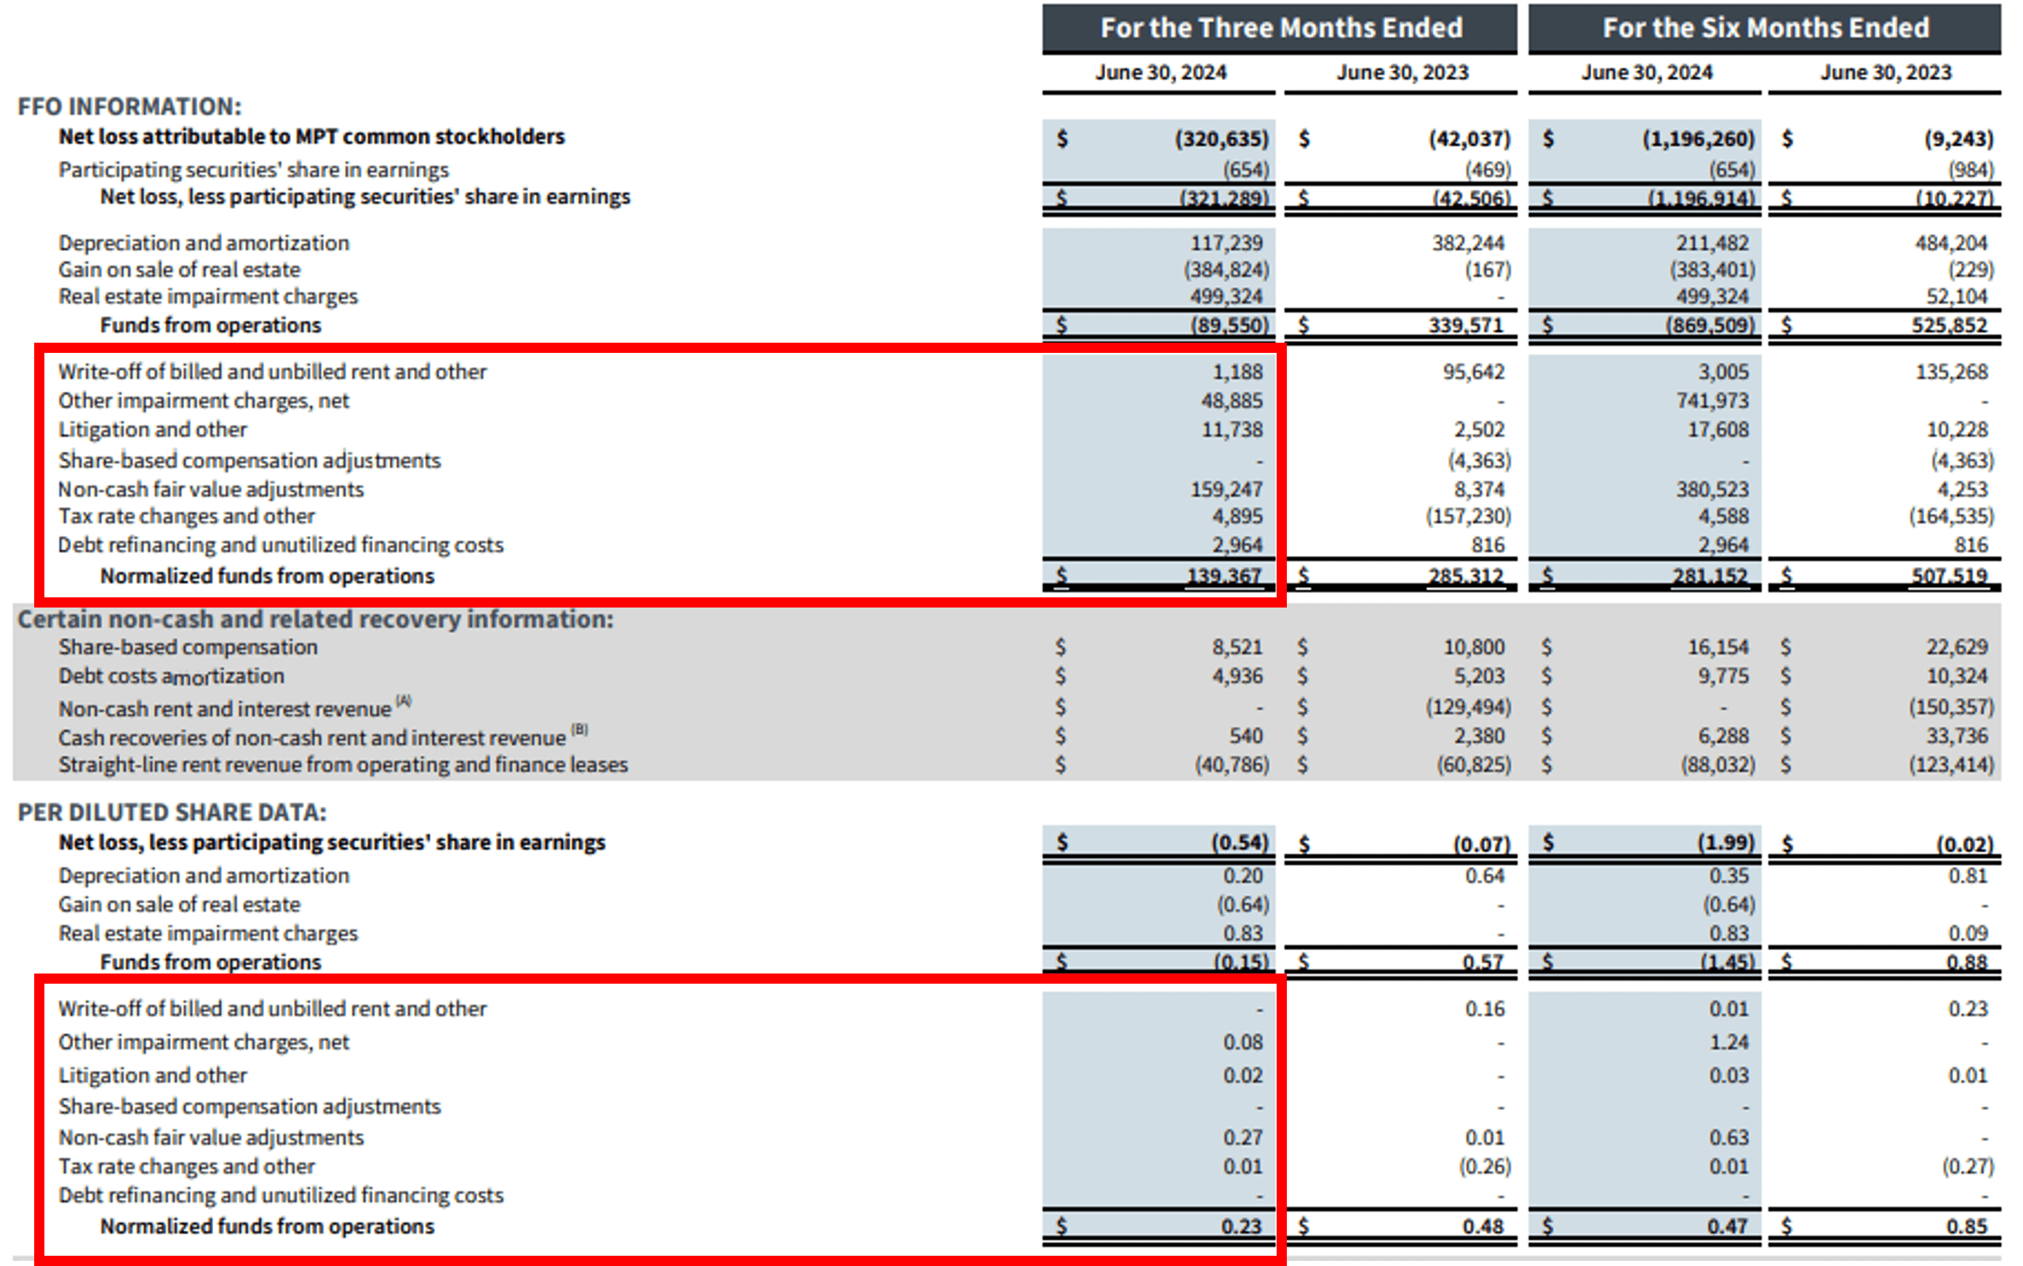Viewport: 2023px width, 1266px height.
Task: Select the 'Funds from operations' row label
Action: (x=210, y=325)
